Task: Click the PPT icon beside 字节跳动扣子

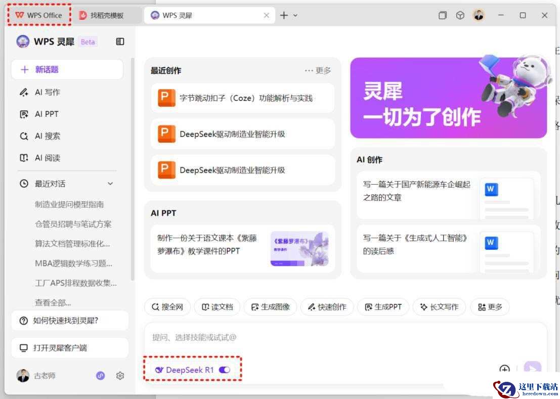Action: tap(166, 98)
